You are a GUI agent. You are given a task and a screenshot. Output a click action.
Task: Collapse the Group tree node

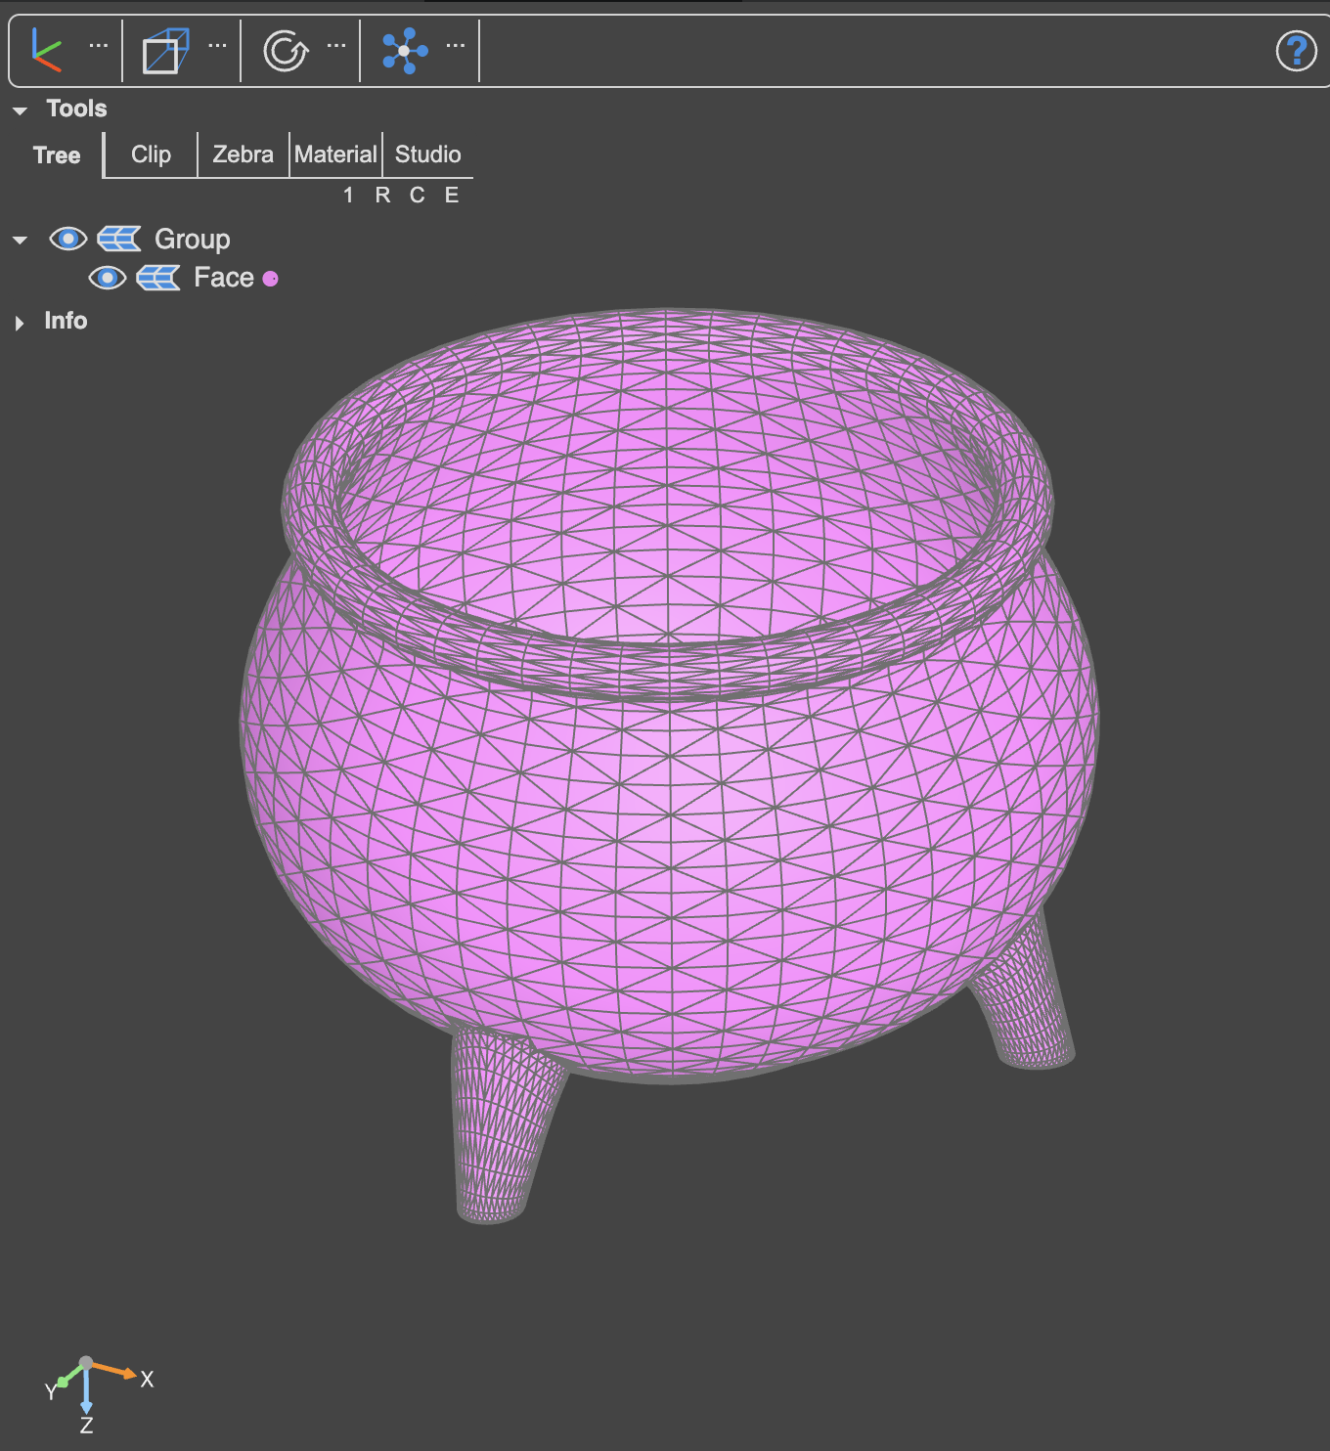coord(20,240)
